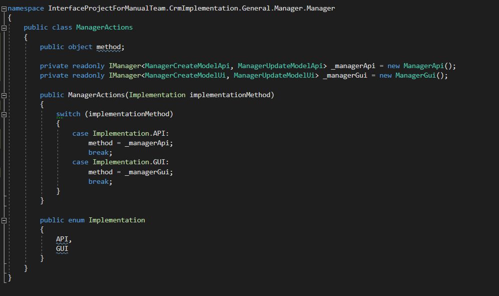Click 'break' below the _managerGui assignment
This screenshot has width=499, height=296.
point(98,182)
